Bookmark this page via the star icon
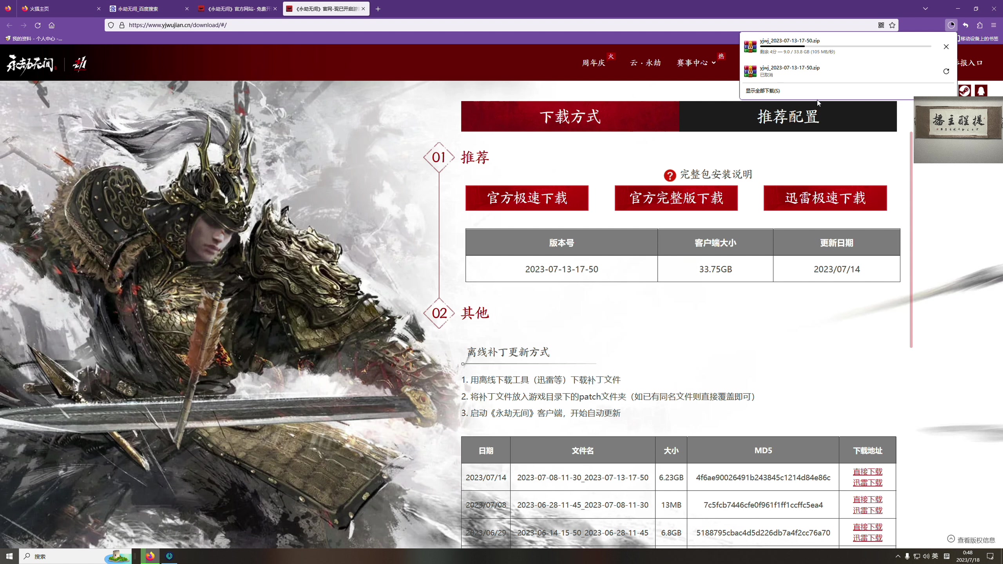Image resolution: width=1003 pixels, height=564 pixels. [892, 25]
